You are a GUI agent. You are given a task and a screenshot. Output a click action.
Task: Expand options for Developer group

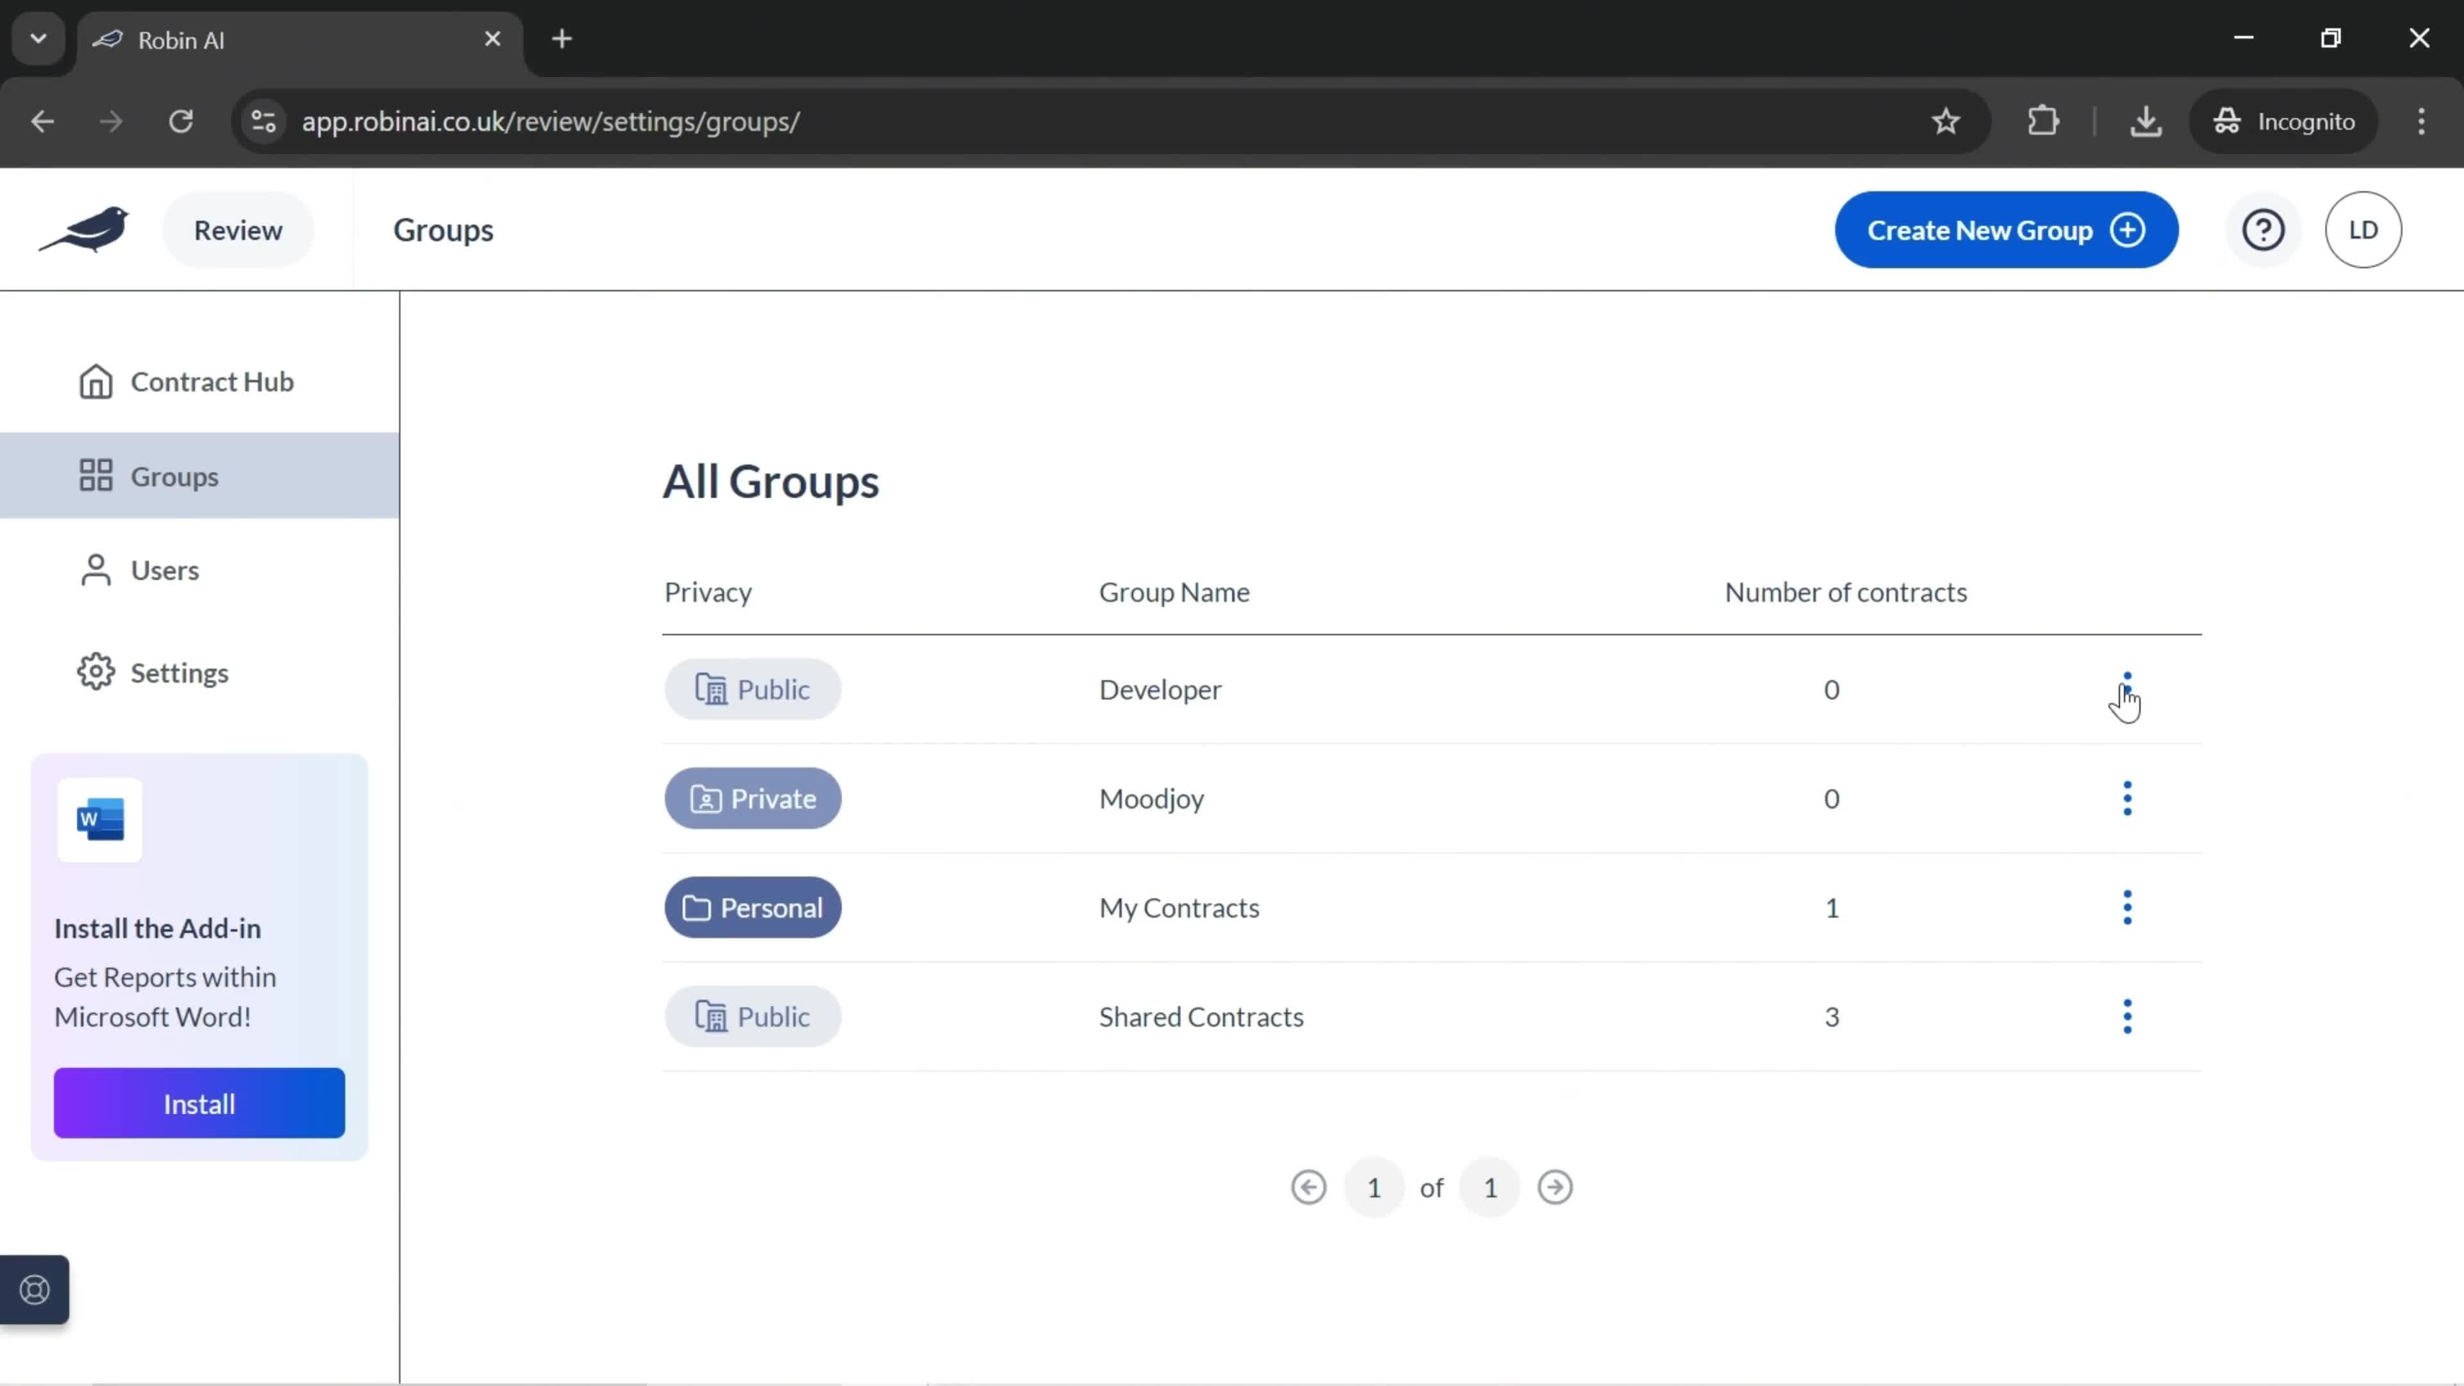pyautogui.click(x=2127, y=689)
